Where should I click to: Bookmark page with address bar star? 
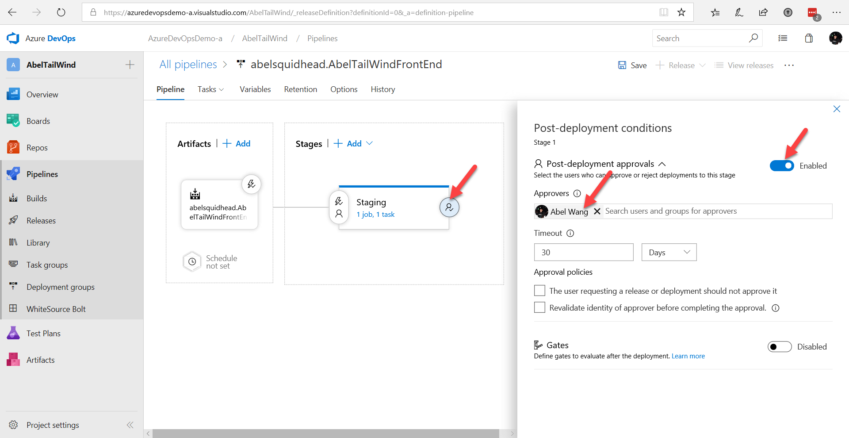pos(681,12)
